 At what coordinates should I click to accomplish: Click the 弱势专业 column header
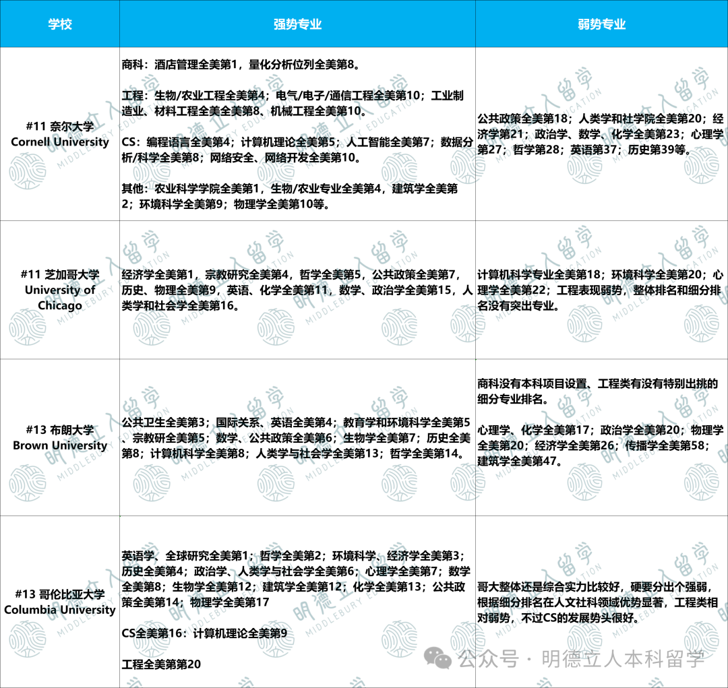[602, 24]
